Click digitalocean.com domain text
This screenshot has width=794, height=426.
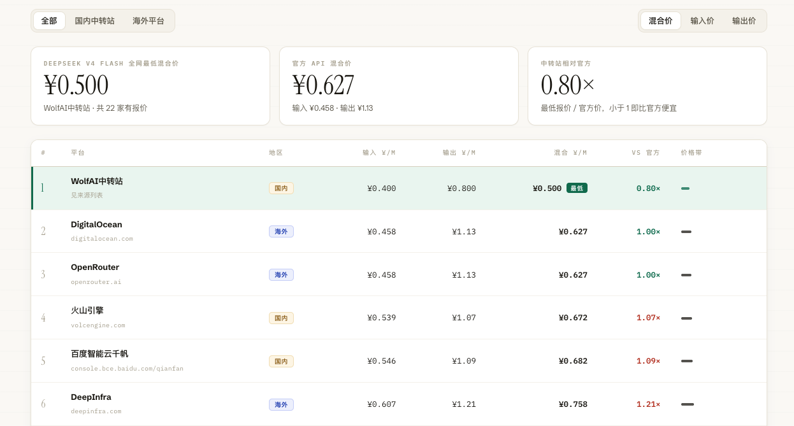[x=102, y=239]
